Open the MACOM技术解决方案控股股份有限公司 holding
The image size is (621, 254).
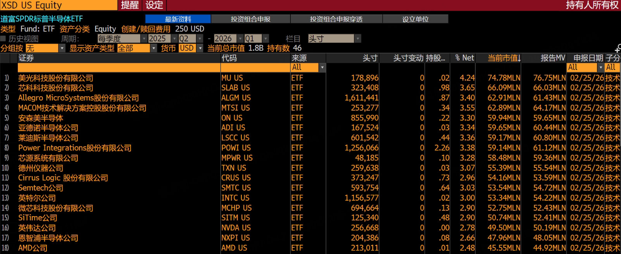(82, 108)
